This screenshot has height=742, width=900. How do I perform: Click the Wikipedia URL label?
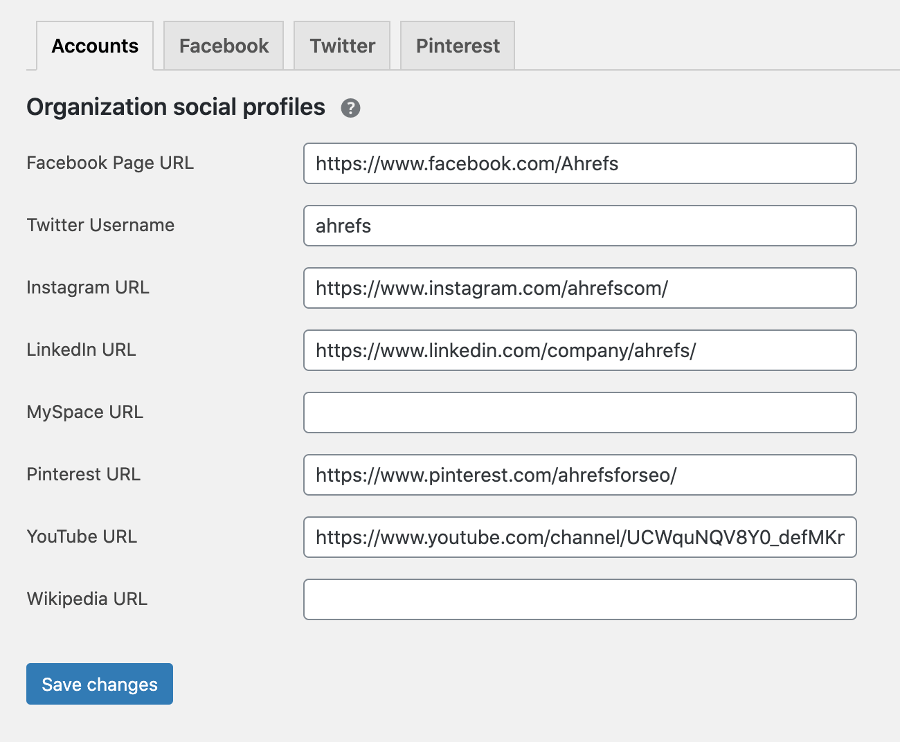point(87,599)
